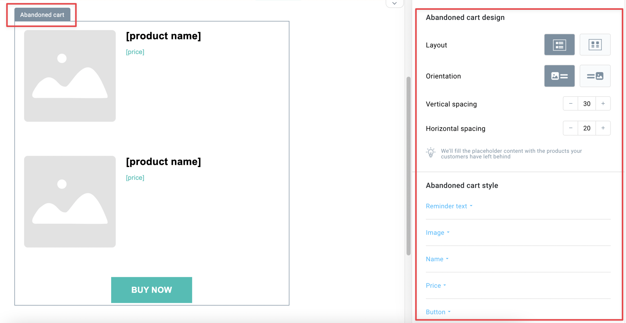The width and height of the screenshot is (626, 323).
Task: Expand the Name style section
Action: (437, 259)
